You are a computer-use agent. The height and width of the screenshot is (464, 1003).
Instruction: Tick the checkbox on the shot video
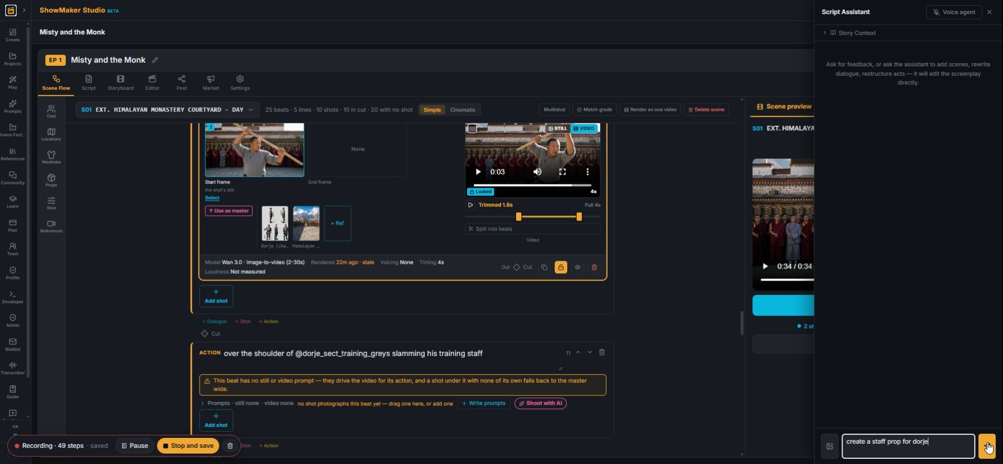472,129
